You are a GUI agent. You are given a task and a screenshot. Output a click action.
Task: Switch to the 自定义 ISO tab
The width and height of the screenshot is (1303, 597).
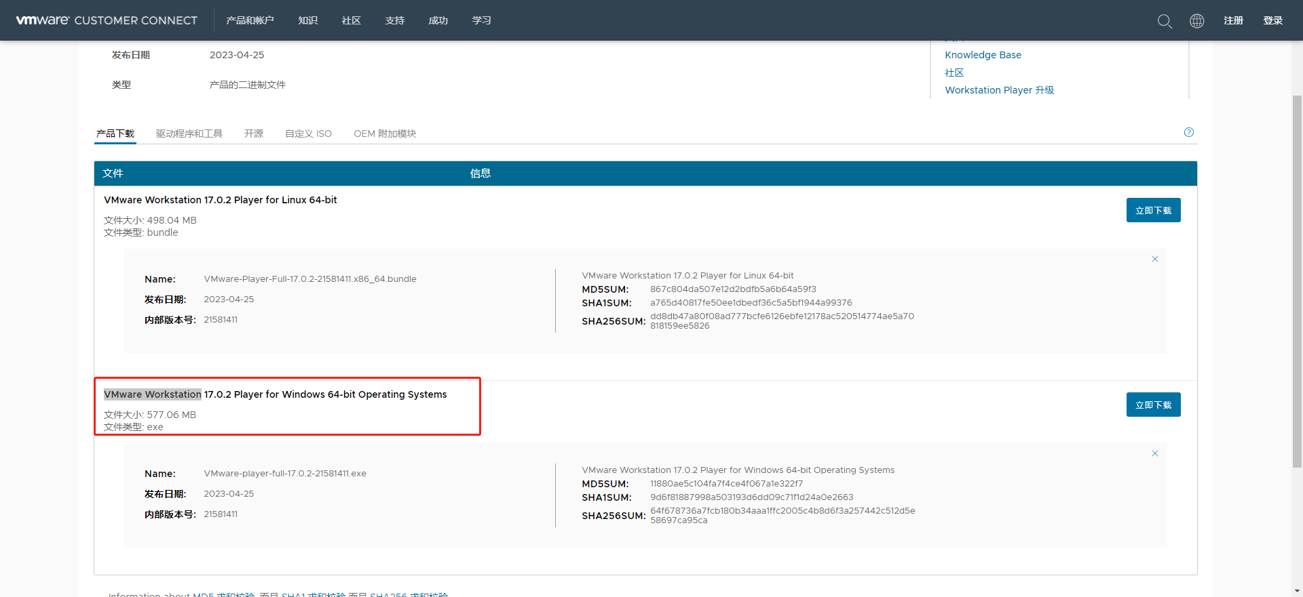click(x=309, y=133)
